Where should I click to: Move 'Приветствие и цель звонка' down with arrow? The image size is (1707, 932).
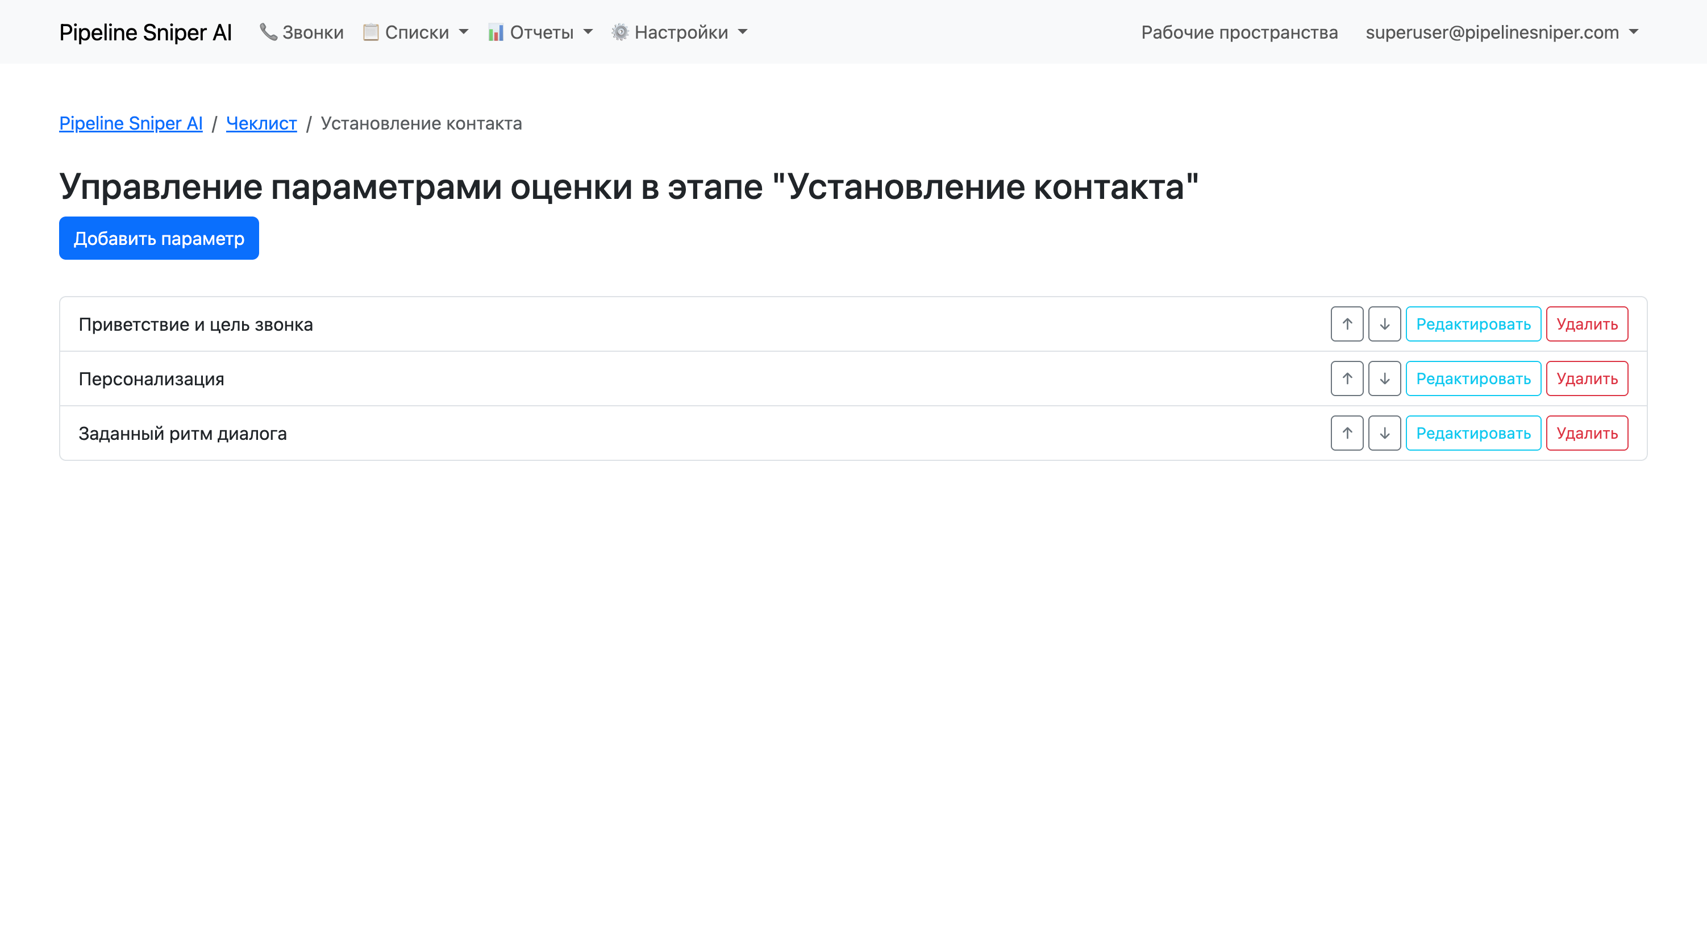1384,324
